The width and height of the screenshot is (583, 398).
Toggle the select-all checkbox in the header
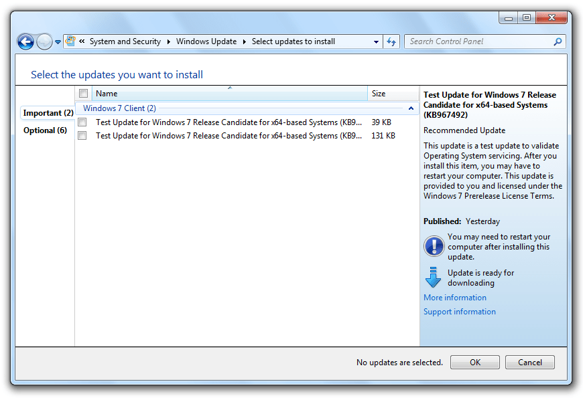(x=83, y=93)
